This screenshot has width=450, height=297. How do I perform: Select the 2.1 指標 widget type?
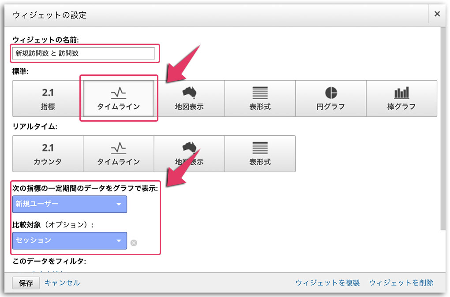pyautogui.click(x=47, y=98)
